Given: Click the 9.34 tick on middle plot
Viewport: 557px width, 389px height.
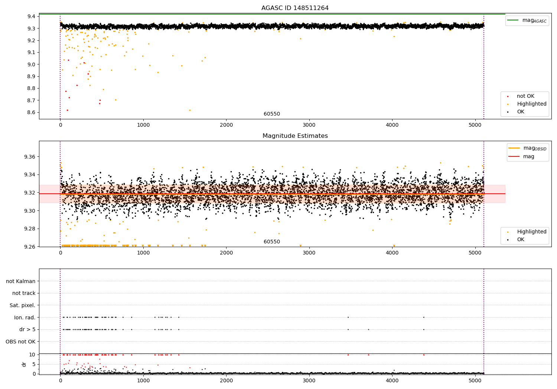Looking at the screenshot, I should tap(30, 175).
